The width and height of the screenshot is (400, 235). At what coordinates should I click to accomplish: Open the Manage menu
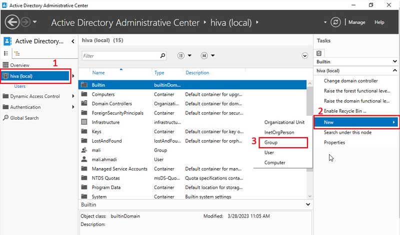[356, 22]
